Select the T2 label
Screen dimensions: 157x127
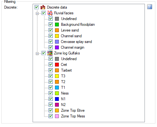(x=63, y=82)
